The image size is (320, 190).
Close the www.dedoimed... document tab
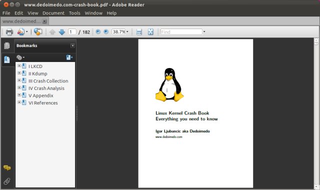(x=44, y=21)
